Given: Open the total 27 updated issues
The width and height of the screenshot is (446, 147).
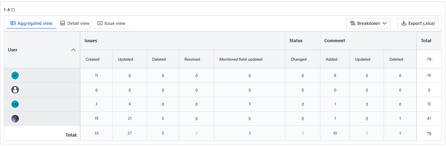Looking at the screenshot, I should point(130,133).
